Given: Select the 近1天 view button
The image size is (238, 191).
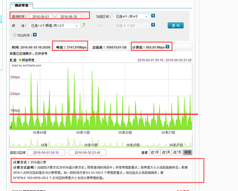Looking at the screenshot, I should tap(155, 152).
